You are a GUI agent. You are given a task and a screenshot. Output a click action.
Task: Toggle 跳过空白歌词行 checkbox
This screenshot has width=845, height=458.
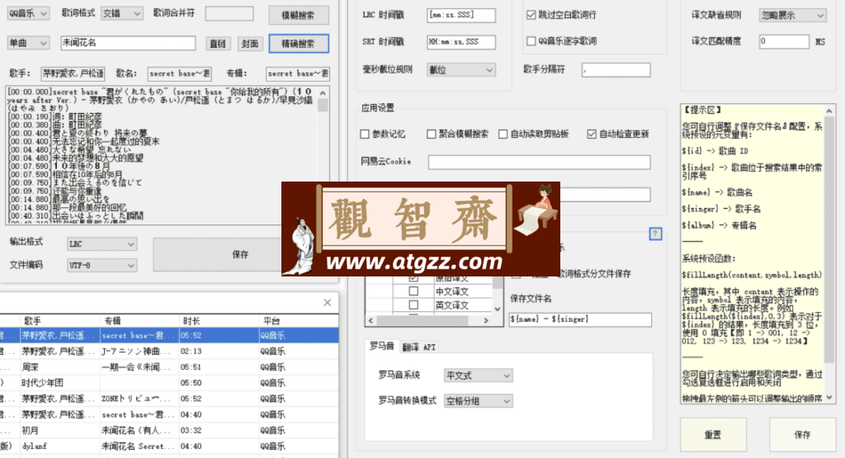pos(531,15)
